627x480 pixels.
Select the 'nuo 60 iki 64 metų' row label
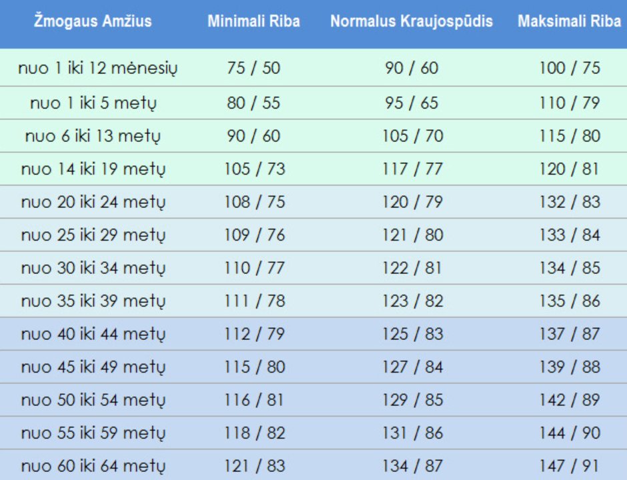tap(93, 466)
